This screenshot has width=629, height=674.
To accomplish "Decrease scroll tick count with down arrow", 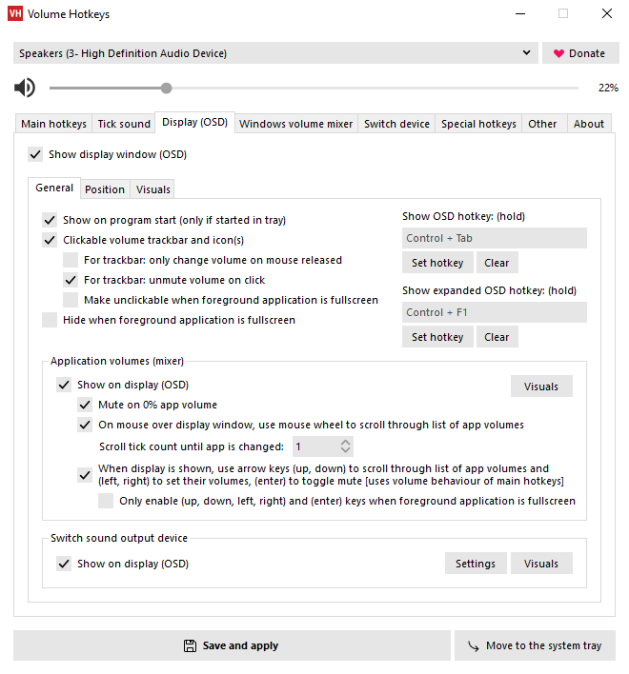I will (346, 450).
